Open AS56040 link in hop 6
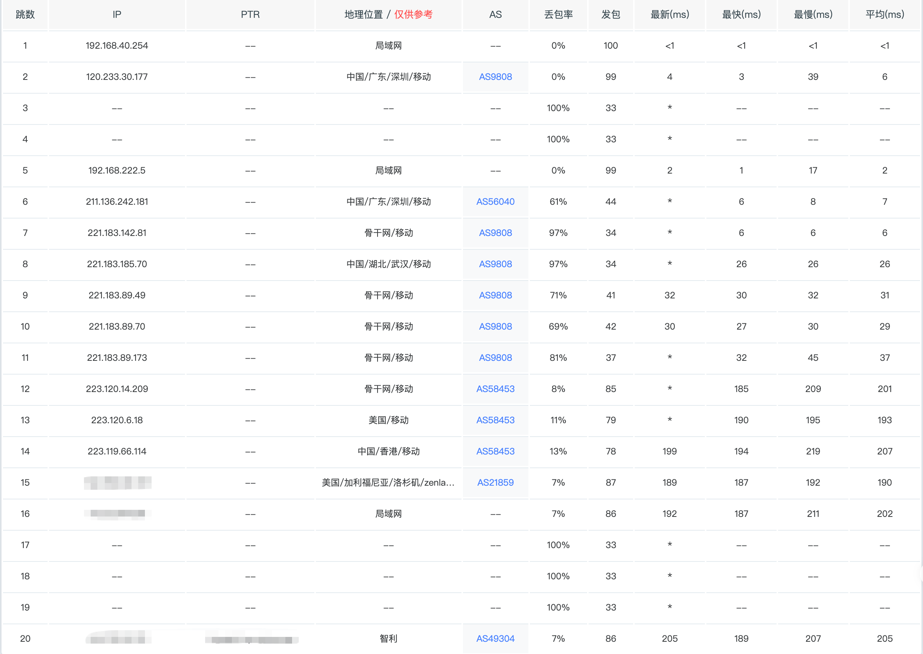The image size is (923, 654). click(495, 202)
